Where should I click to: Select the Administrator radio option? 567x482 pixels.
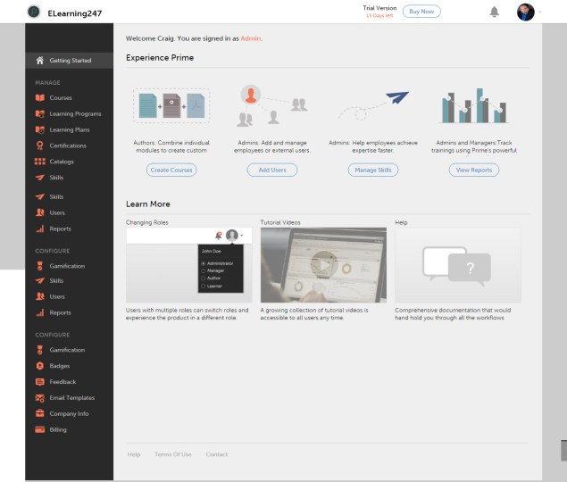coord(202,264)
